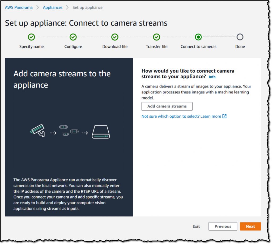This screenshot has width=272, height=244.
Task: Click the Add camera streams to the appliance heading
Action: pyautogui.click(x=62, y=79)
